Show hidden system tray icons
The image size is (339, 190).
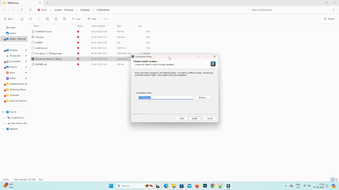point(286,186)
